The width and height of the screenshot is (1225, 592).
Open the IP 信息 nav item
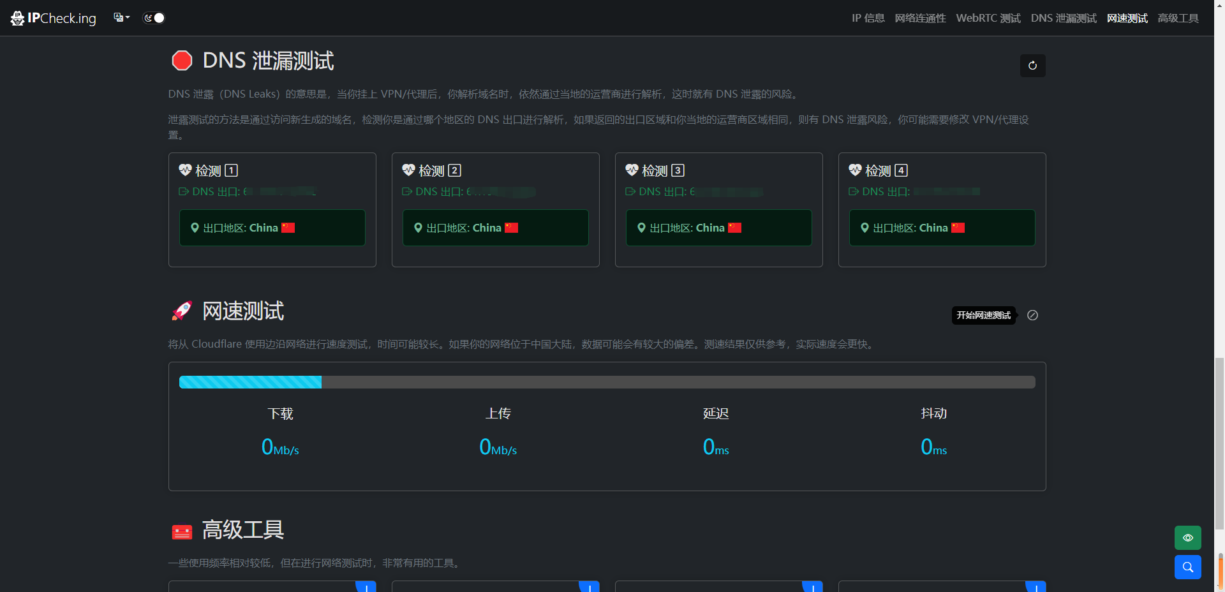[868, 18]
